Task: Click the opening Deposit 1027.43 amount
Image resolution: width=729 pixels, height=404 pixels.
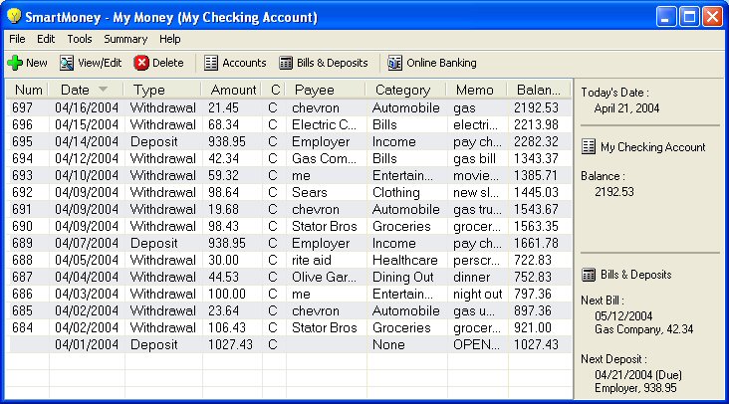Action: (230, 344)
